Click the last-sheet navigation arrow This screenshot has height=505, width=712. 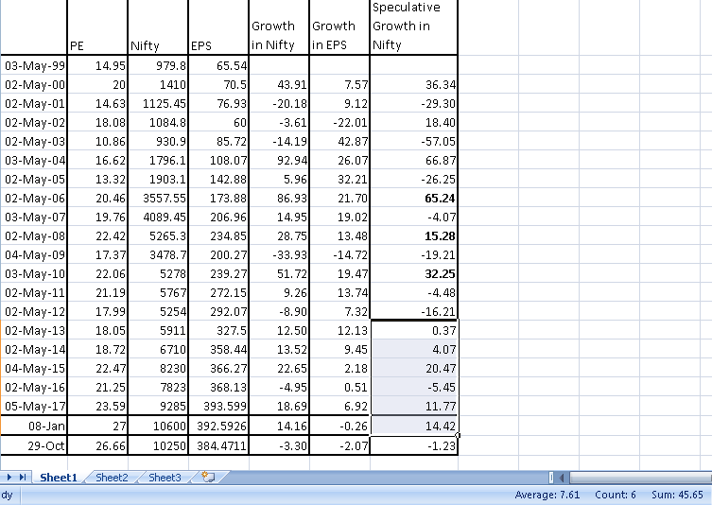[24, 478]
